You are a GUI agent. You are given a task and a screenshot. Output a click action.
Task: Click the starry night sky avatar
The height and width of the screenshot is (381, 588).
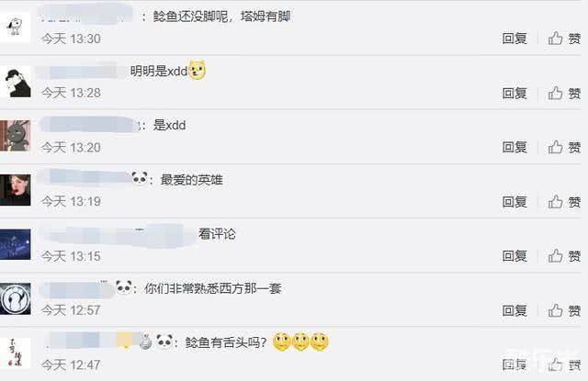(x=15, y=244)
